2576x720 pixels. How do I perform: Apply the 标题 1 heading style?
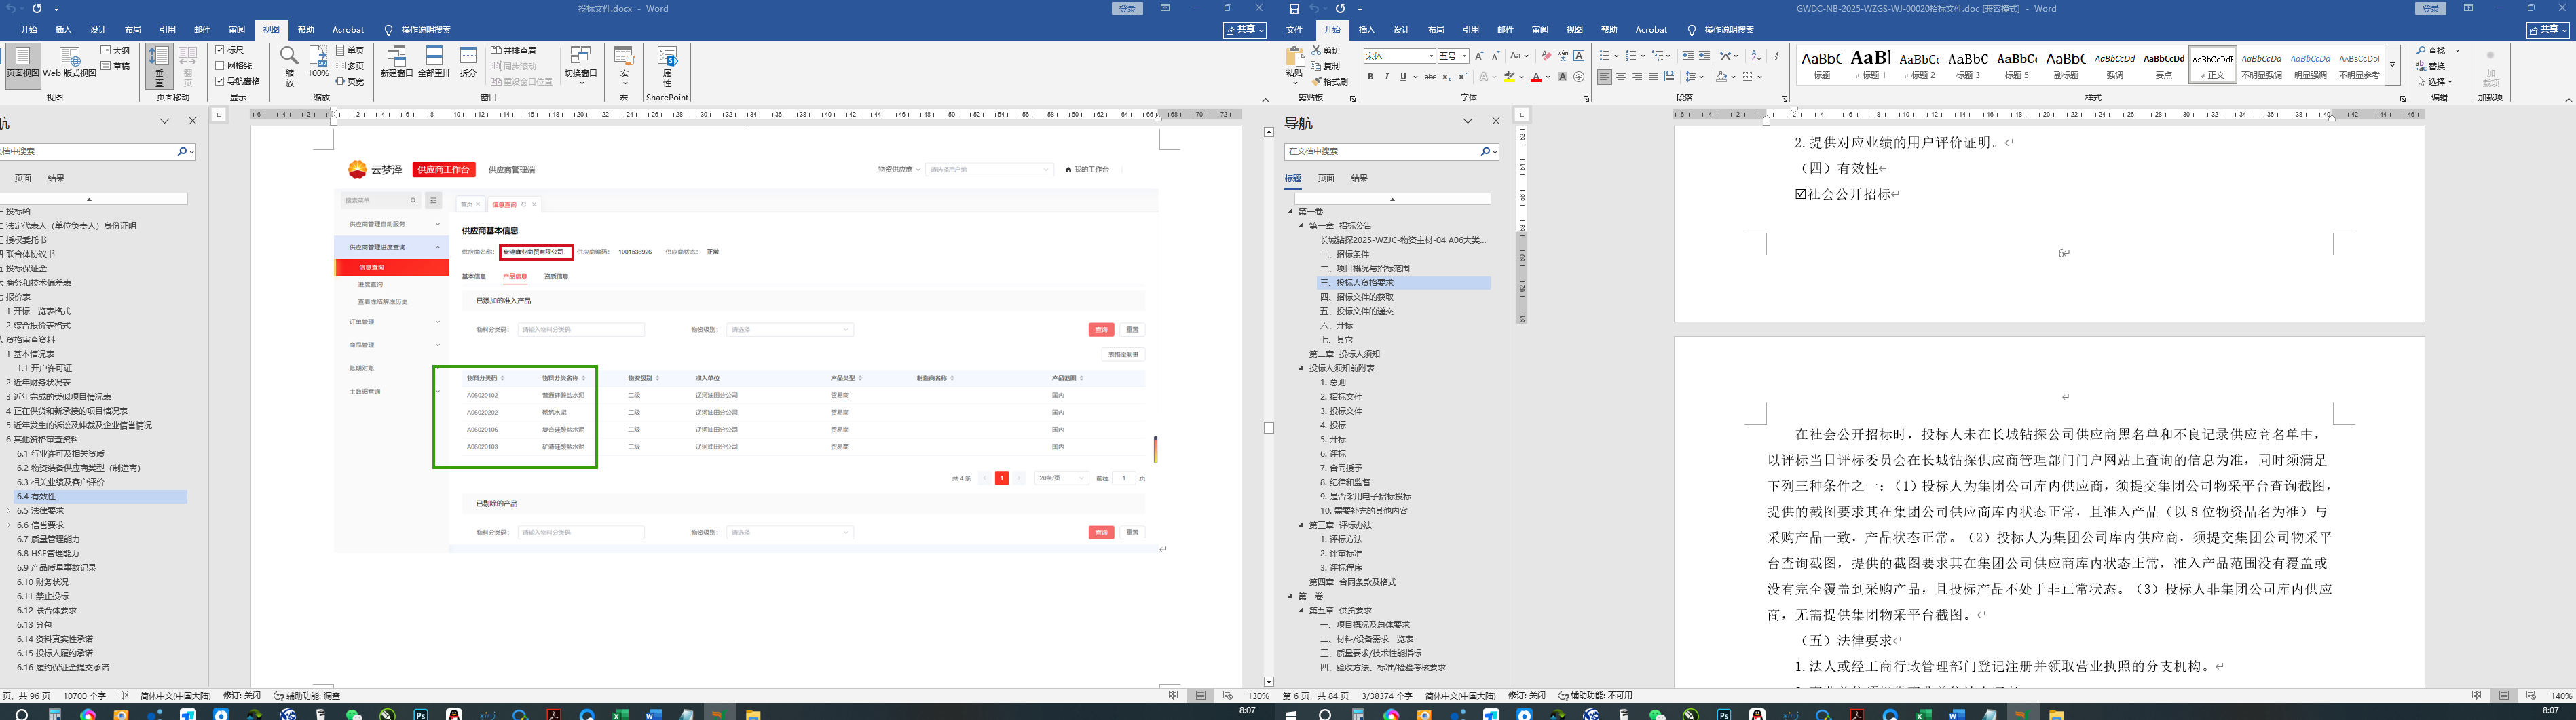(1870, 64)
